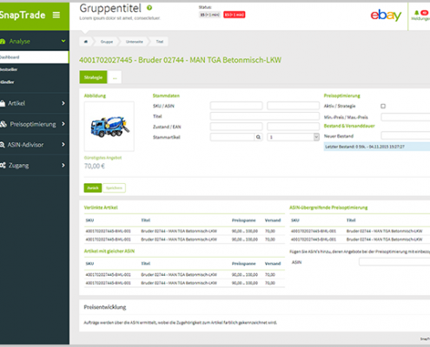Click the Min.-Preis / Max.-Preis field
This screenshot has height=347, width=430.
click(406, 117)
